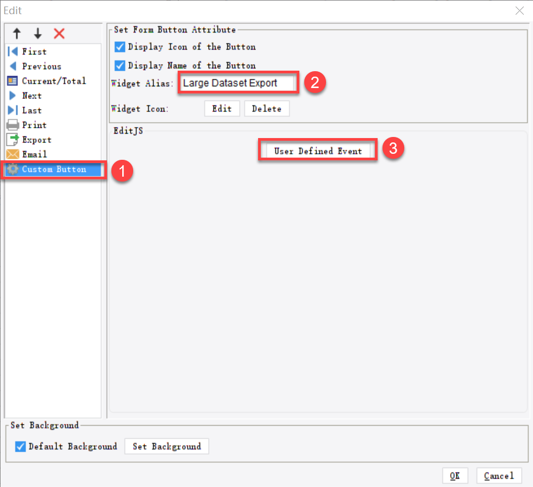
Task: Open the User Defined Event editor
Action: click(318, 151)
